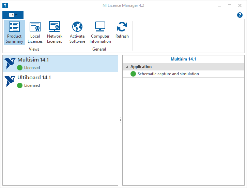Image resolution: width=247 pixels, height=188 pixels.
Task: Close the NI License Manager window
Action: 240,6
